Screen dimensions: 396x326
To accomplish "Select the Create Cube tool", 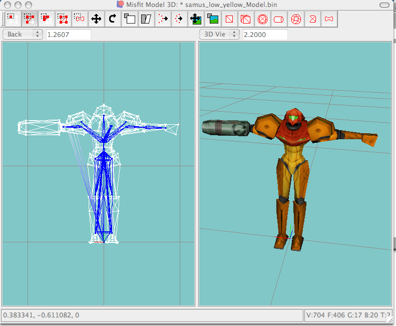I will [246, 19].
